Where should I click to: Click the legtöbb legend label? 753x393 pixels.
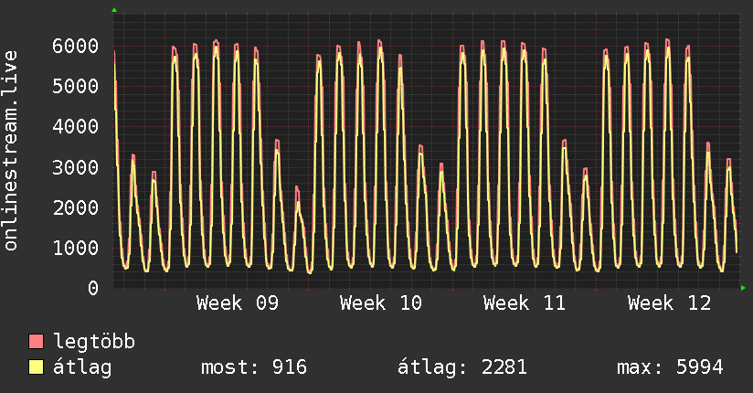coord(94,342)
